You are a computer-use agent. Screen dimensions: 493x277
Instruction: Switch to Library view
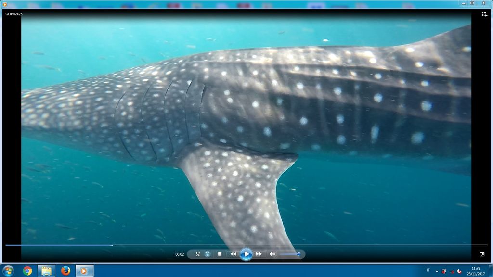(x=484, y=14)
